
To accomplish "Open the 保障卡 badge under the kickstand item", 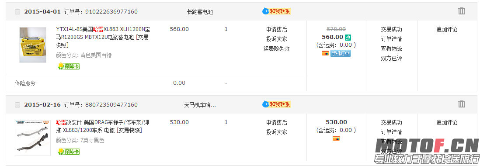I will coord(69,151).
